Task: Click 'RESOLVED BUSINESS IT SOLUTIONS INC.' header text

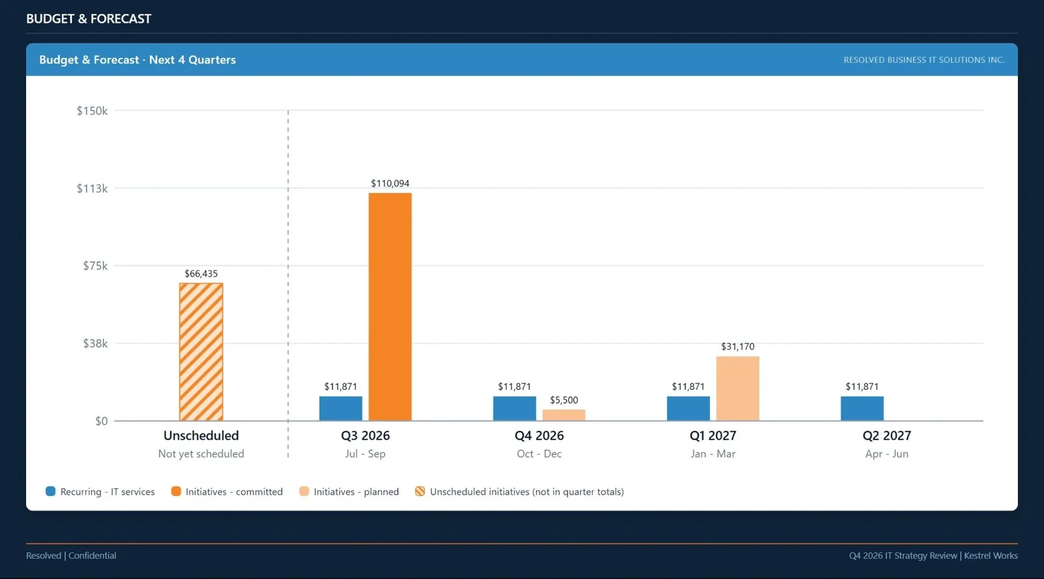Action: (924, 60)
